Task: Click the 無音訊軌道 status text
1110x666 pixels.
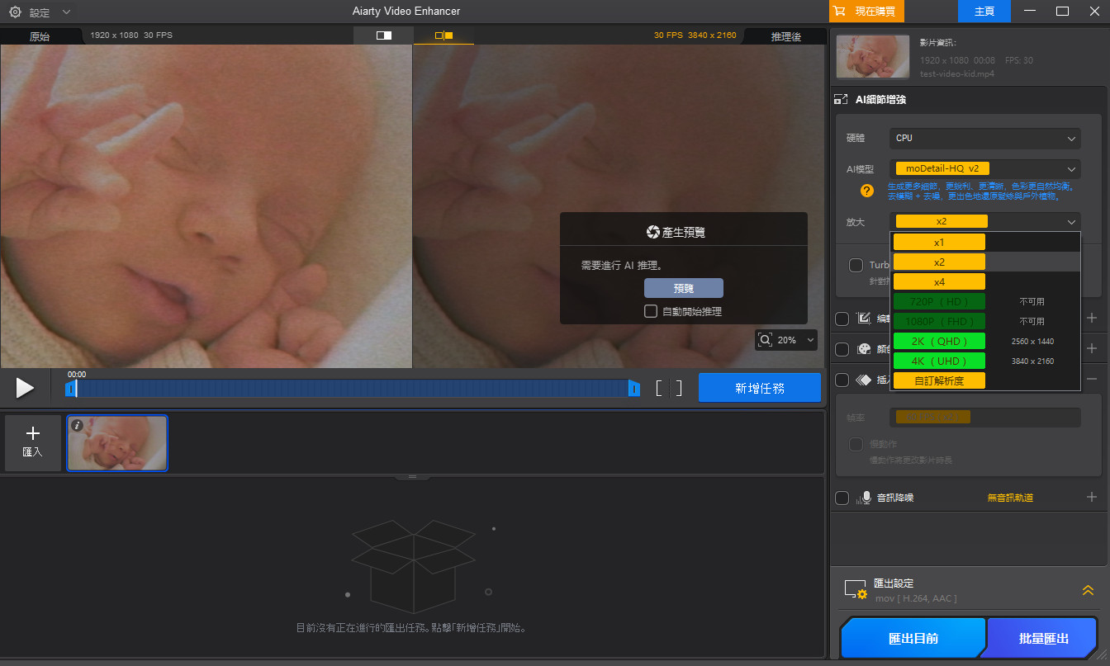Action: 1010,498
